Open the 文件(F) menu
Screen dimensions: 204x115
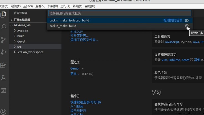click(x=4, y=6)
